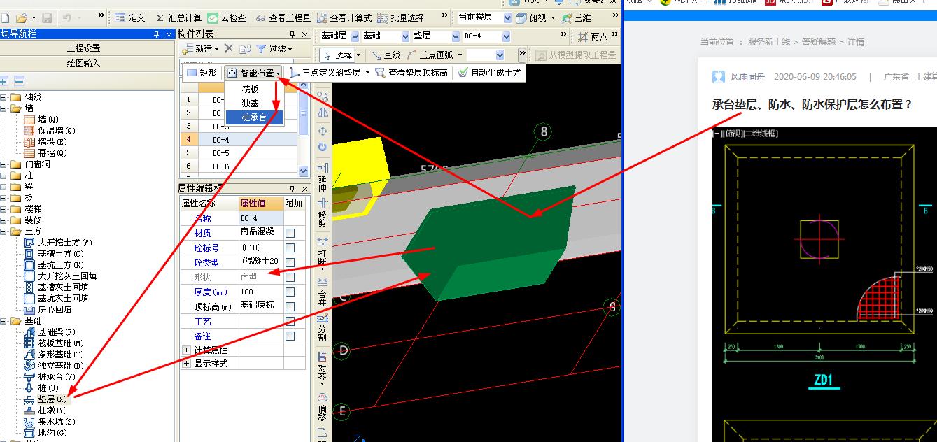Choose the 矩形 rectangle tool
Image resolution: width=937 pixels, height=442 pixels.
pos(202,72)
